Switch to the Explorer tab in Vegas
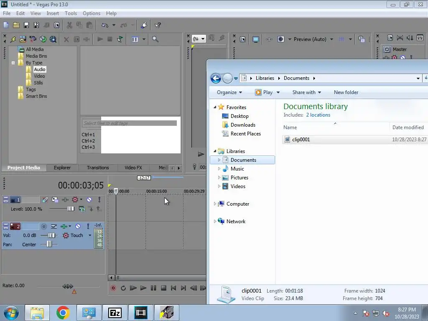 coord(62,168)
